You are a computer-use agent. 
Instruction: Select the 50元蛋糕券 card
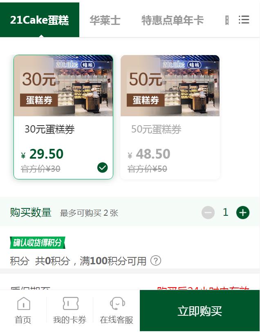(x=170, y=117)
